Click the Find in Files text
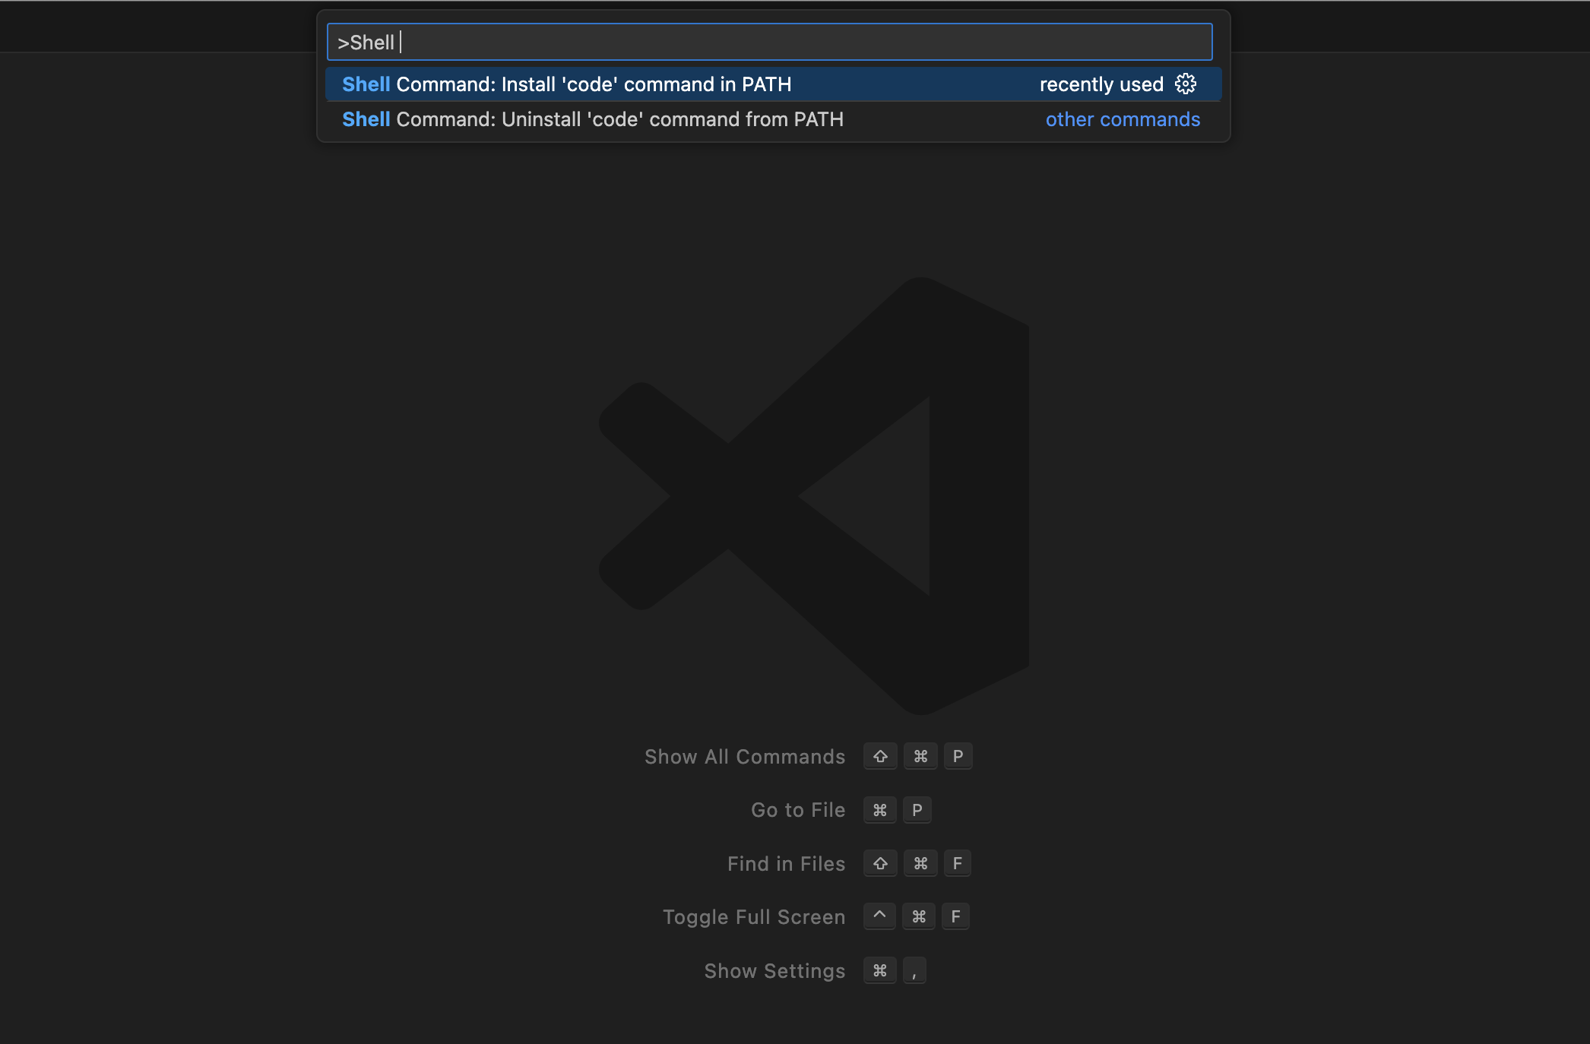Screen dimensions: 1590x1044 pos(785,864)
